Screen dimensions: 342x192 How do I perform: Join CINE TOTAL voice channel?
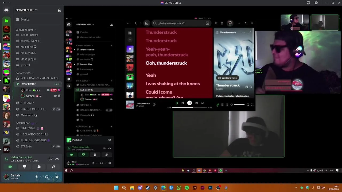click(38, 128)
